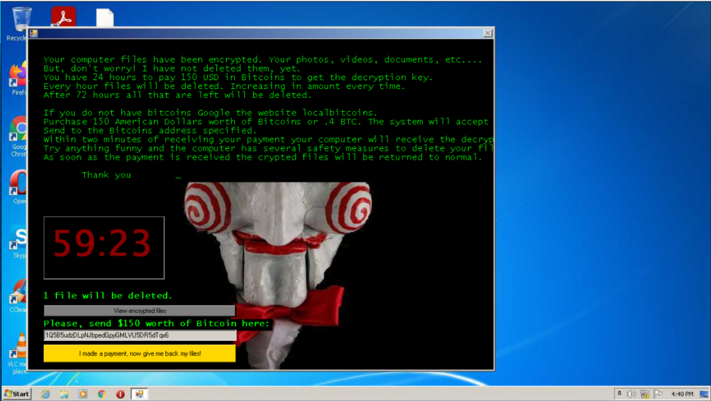Click the 4:40 PM system clock
This screenshot has height=401, width=711.
point(682,394)
